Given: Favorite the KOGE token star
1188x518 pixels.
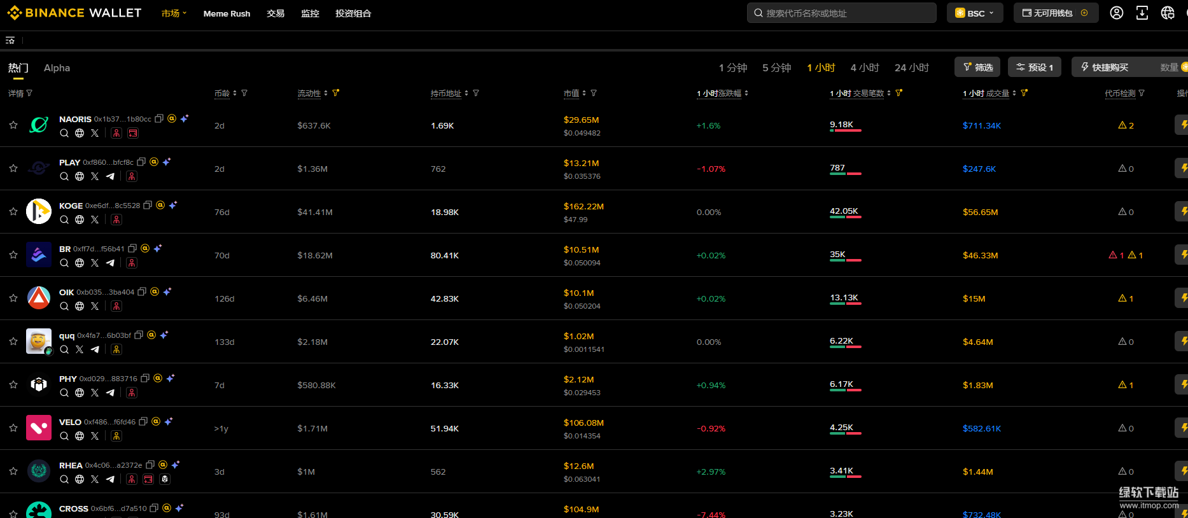Looking at the screenshot, I should coord(13,211).
